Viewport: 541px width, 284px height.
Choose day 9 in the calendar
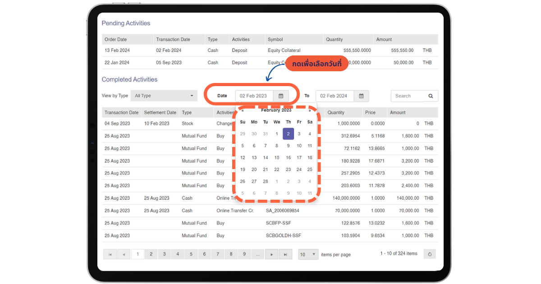(x=288, y=146)
